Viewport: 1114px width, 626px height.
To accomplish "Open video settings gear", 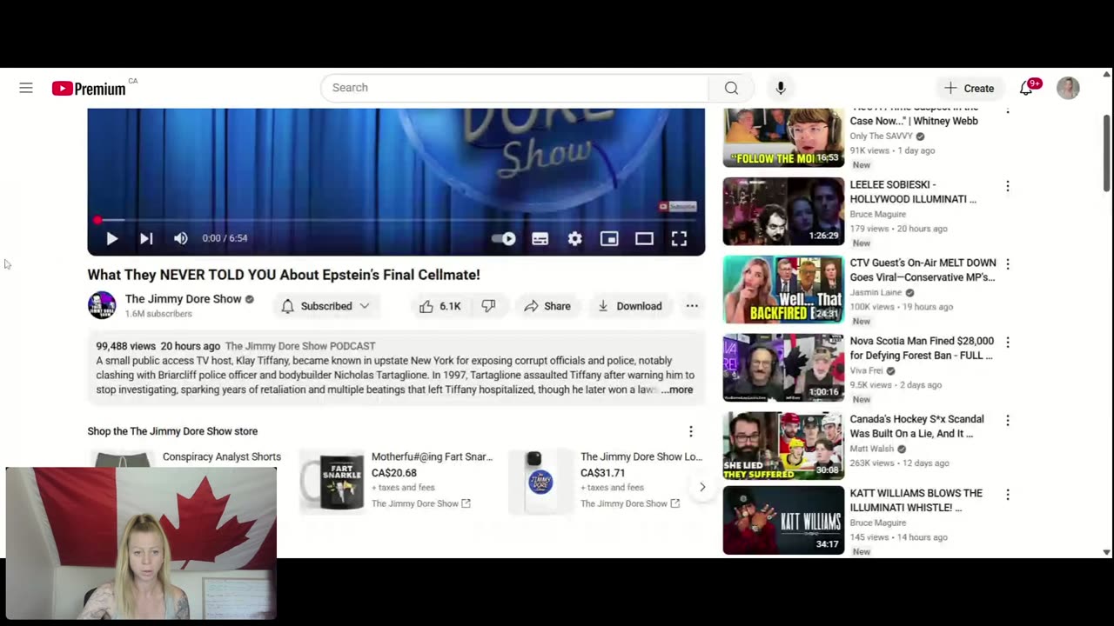I will pyautogui.click(x=574, y=238).
